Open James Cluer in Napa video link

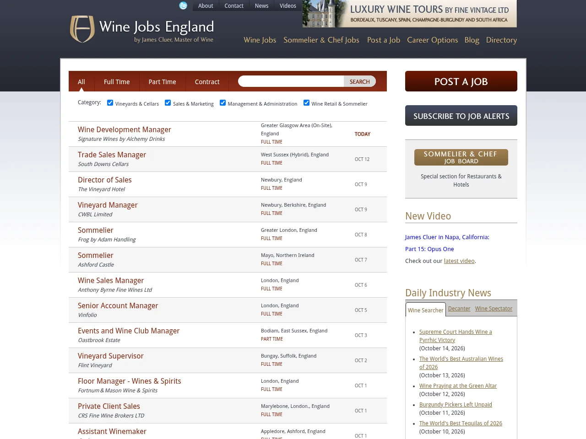point(447,243)
